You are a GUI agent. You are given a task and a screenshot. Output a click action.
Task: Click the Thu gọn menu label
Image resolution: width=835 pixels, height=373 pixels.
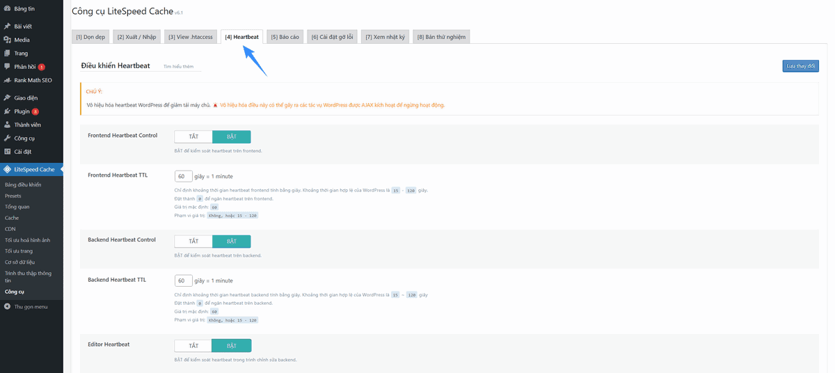[x=31, y=306]
